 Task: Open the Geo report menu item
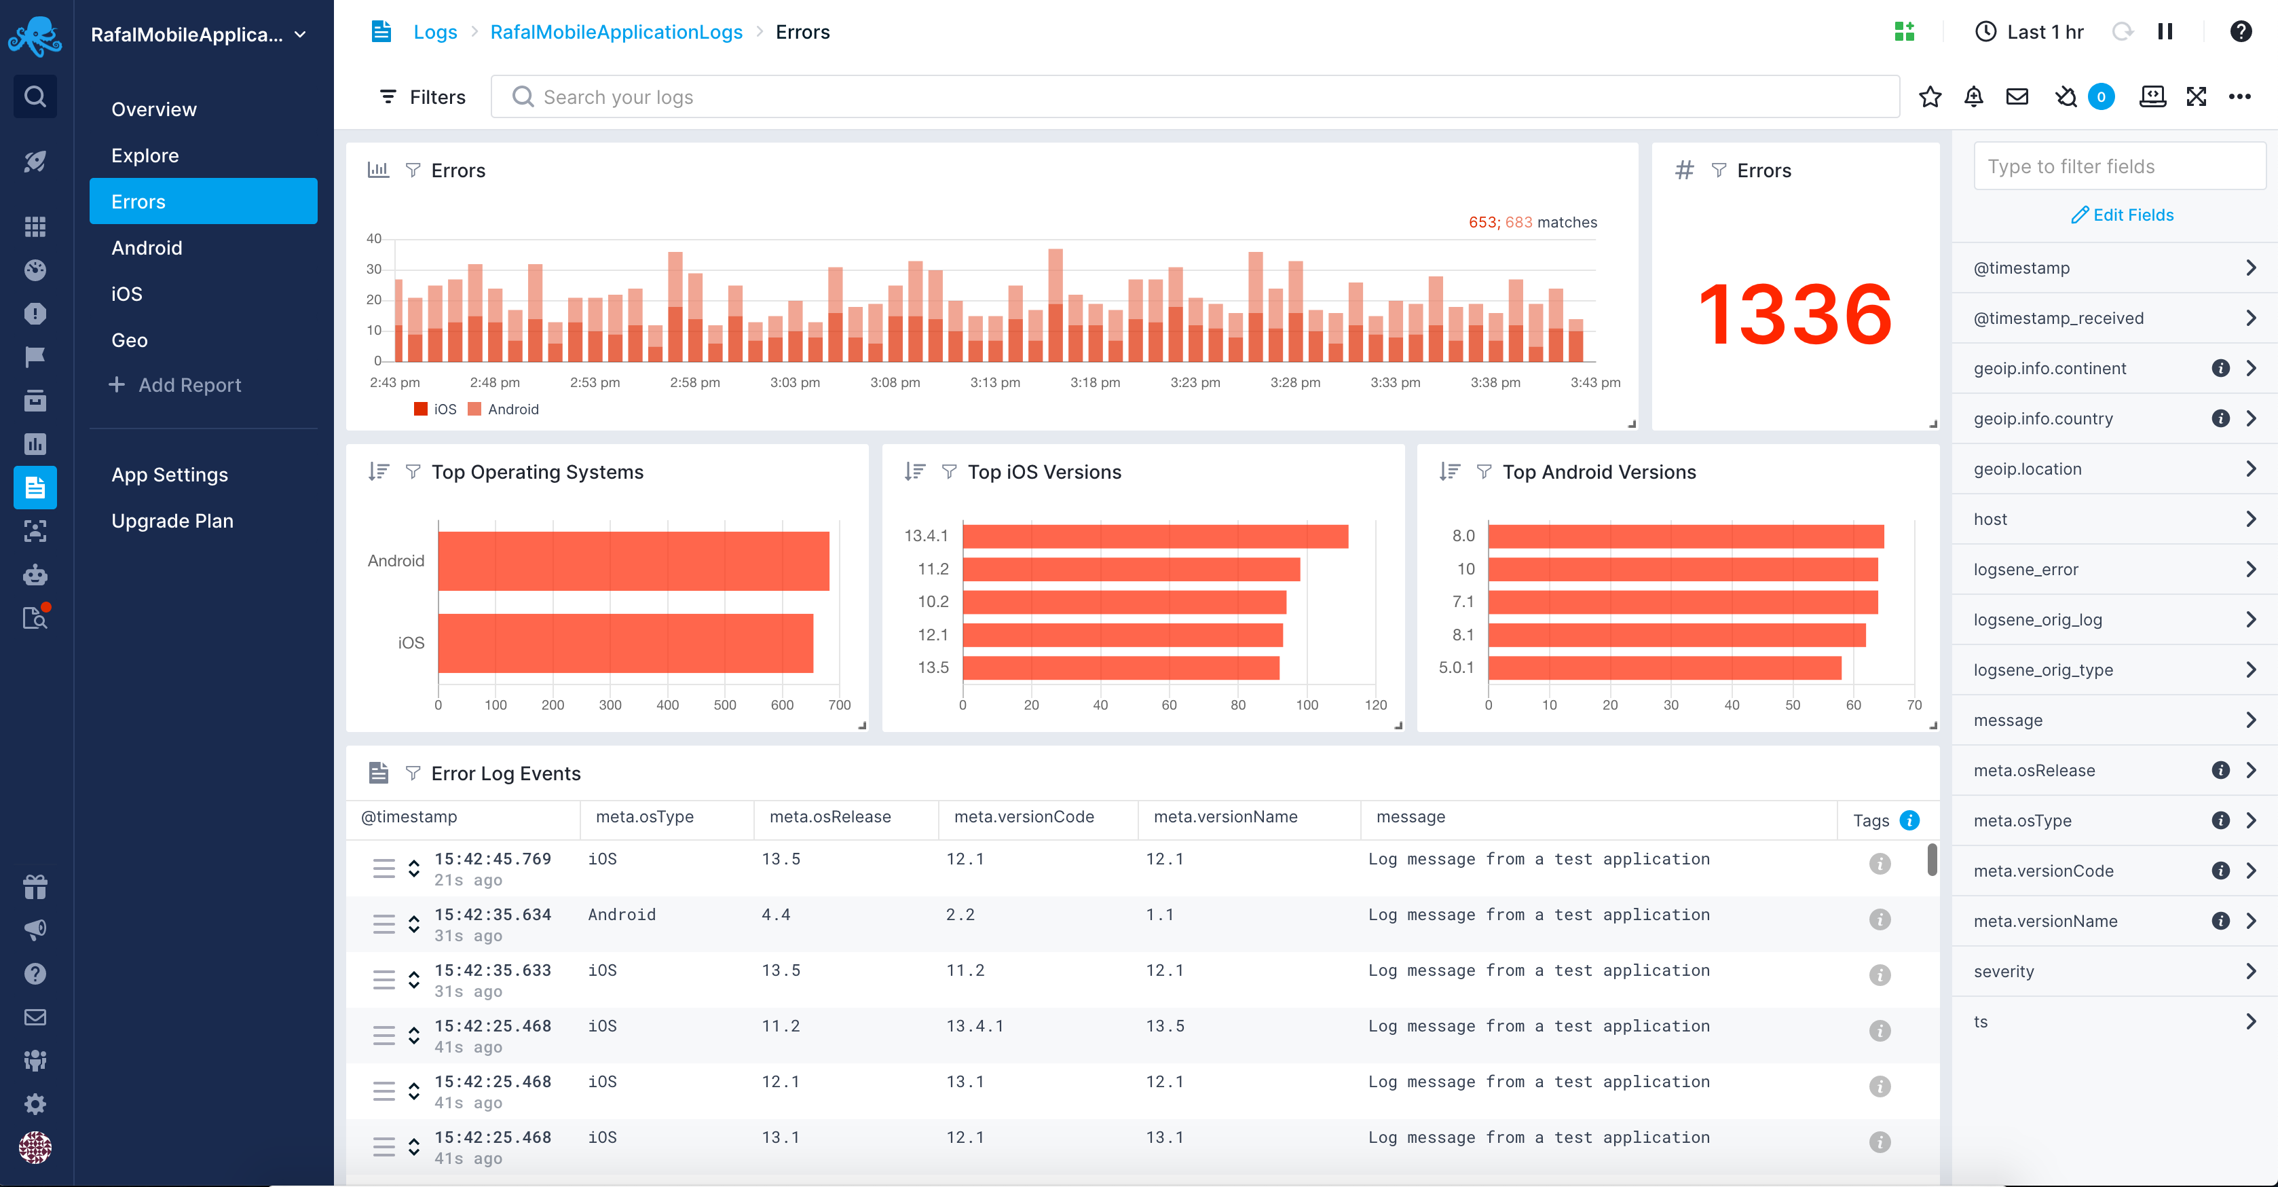click(129, 340)
